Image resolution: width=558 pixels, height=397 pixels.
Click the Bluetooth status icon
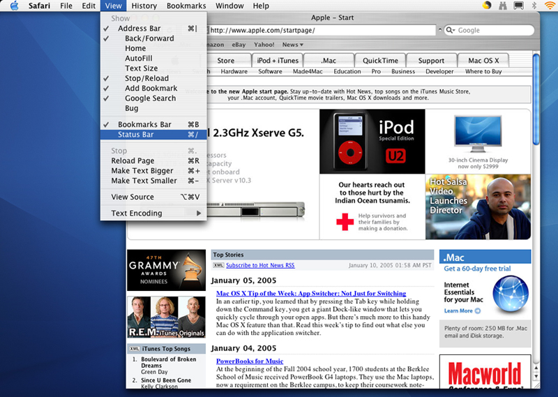pyautogui.click(x=534, y=6)
